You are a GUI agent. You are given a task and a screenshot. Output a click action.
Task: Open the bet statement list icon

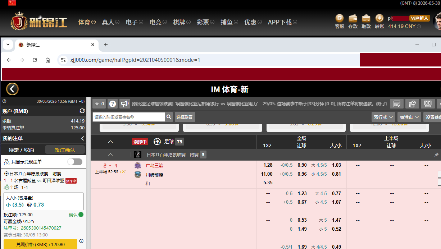click(397, 104)
